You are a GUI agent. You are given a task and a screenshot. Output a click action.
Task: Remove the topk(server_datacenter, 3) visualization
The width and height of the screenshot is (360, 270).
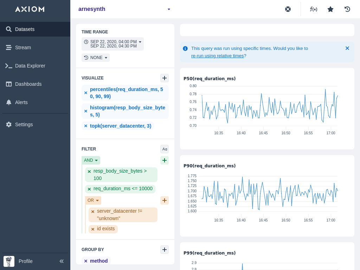click(86, 126)
